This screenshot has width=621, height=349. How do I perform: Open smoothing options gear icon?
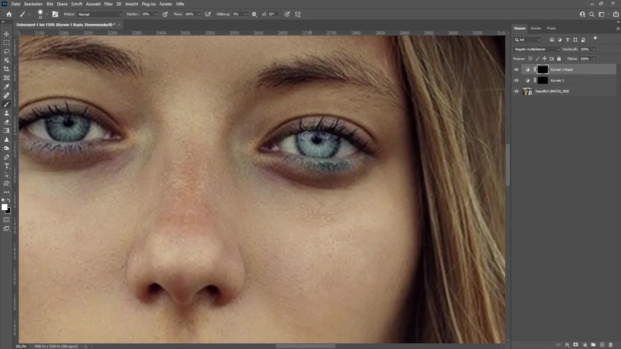click(x=254, y=14)
